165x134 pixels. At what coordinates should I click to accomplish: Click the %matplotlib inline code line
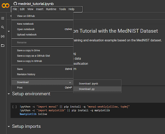tap(33, 114)
